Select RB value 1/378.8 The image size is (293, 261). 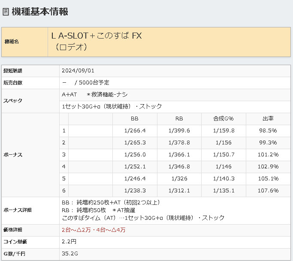pos(179,143)
